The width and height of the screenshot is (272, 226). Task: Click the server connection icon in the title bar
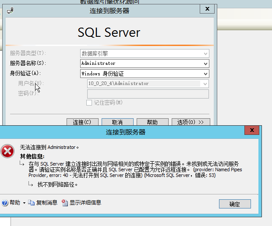10,11
